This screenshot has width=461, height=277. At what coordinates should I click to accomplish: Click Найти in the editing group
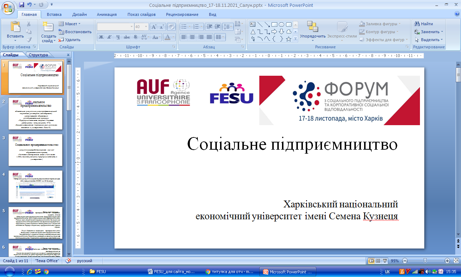tap(424, 24)
